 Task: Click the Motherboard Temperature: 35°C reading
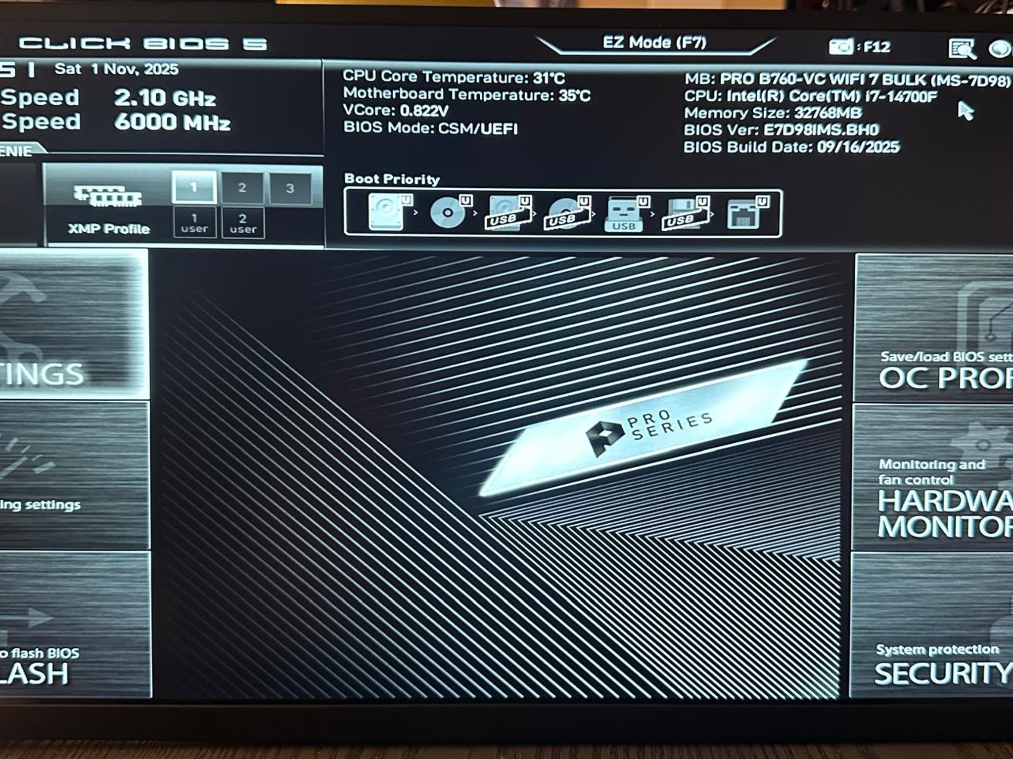click(467, 94)
